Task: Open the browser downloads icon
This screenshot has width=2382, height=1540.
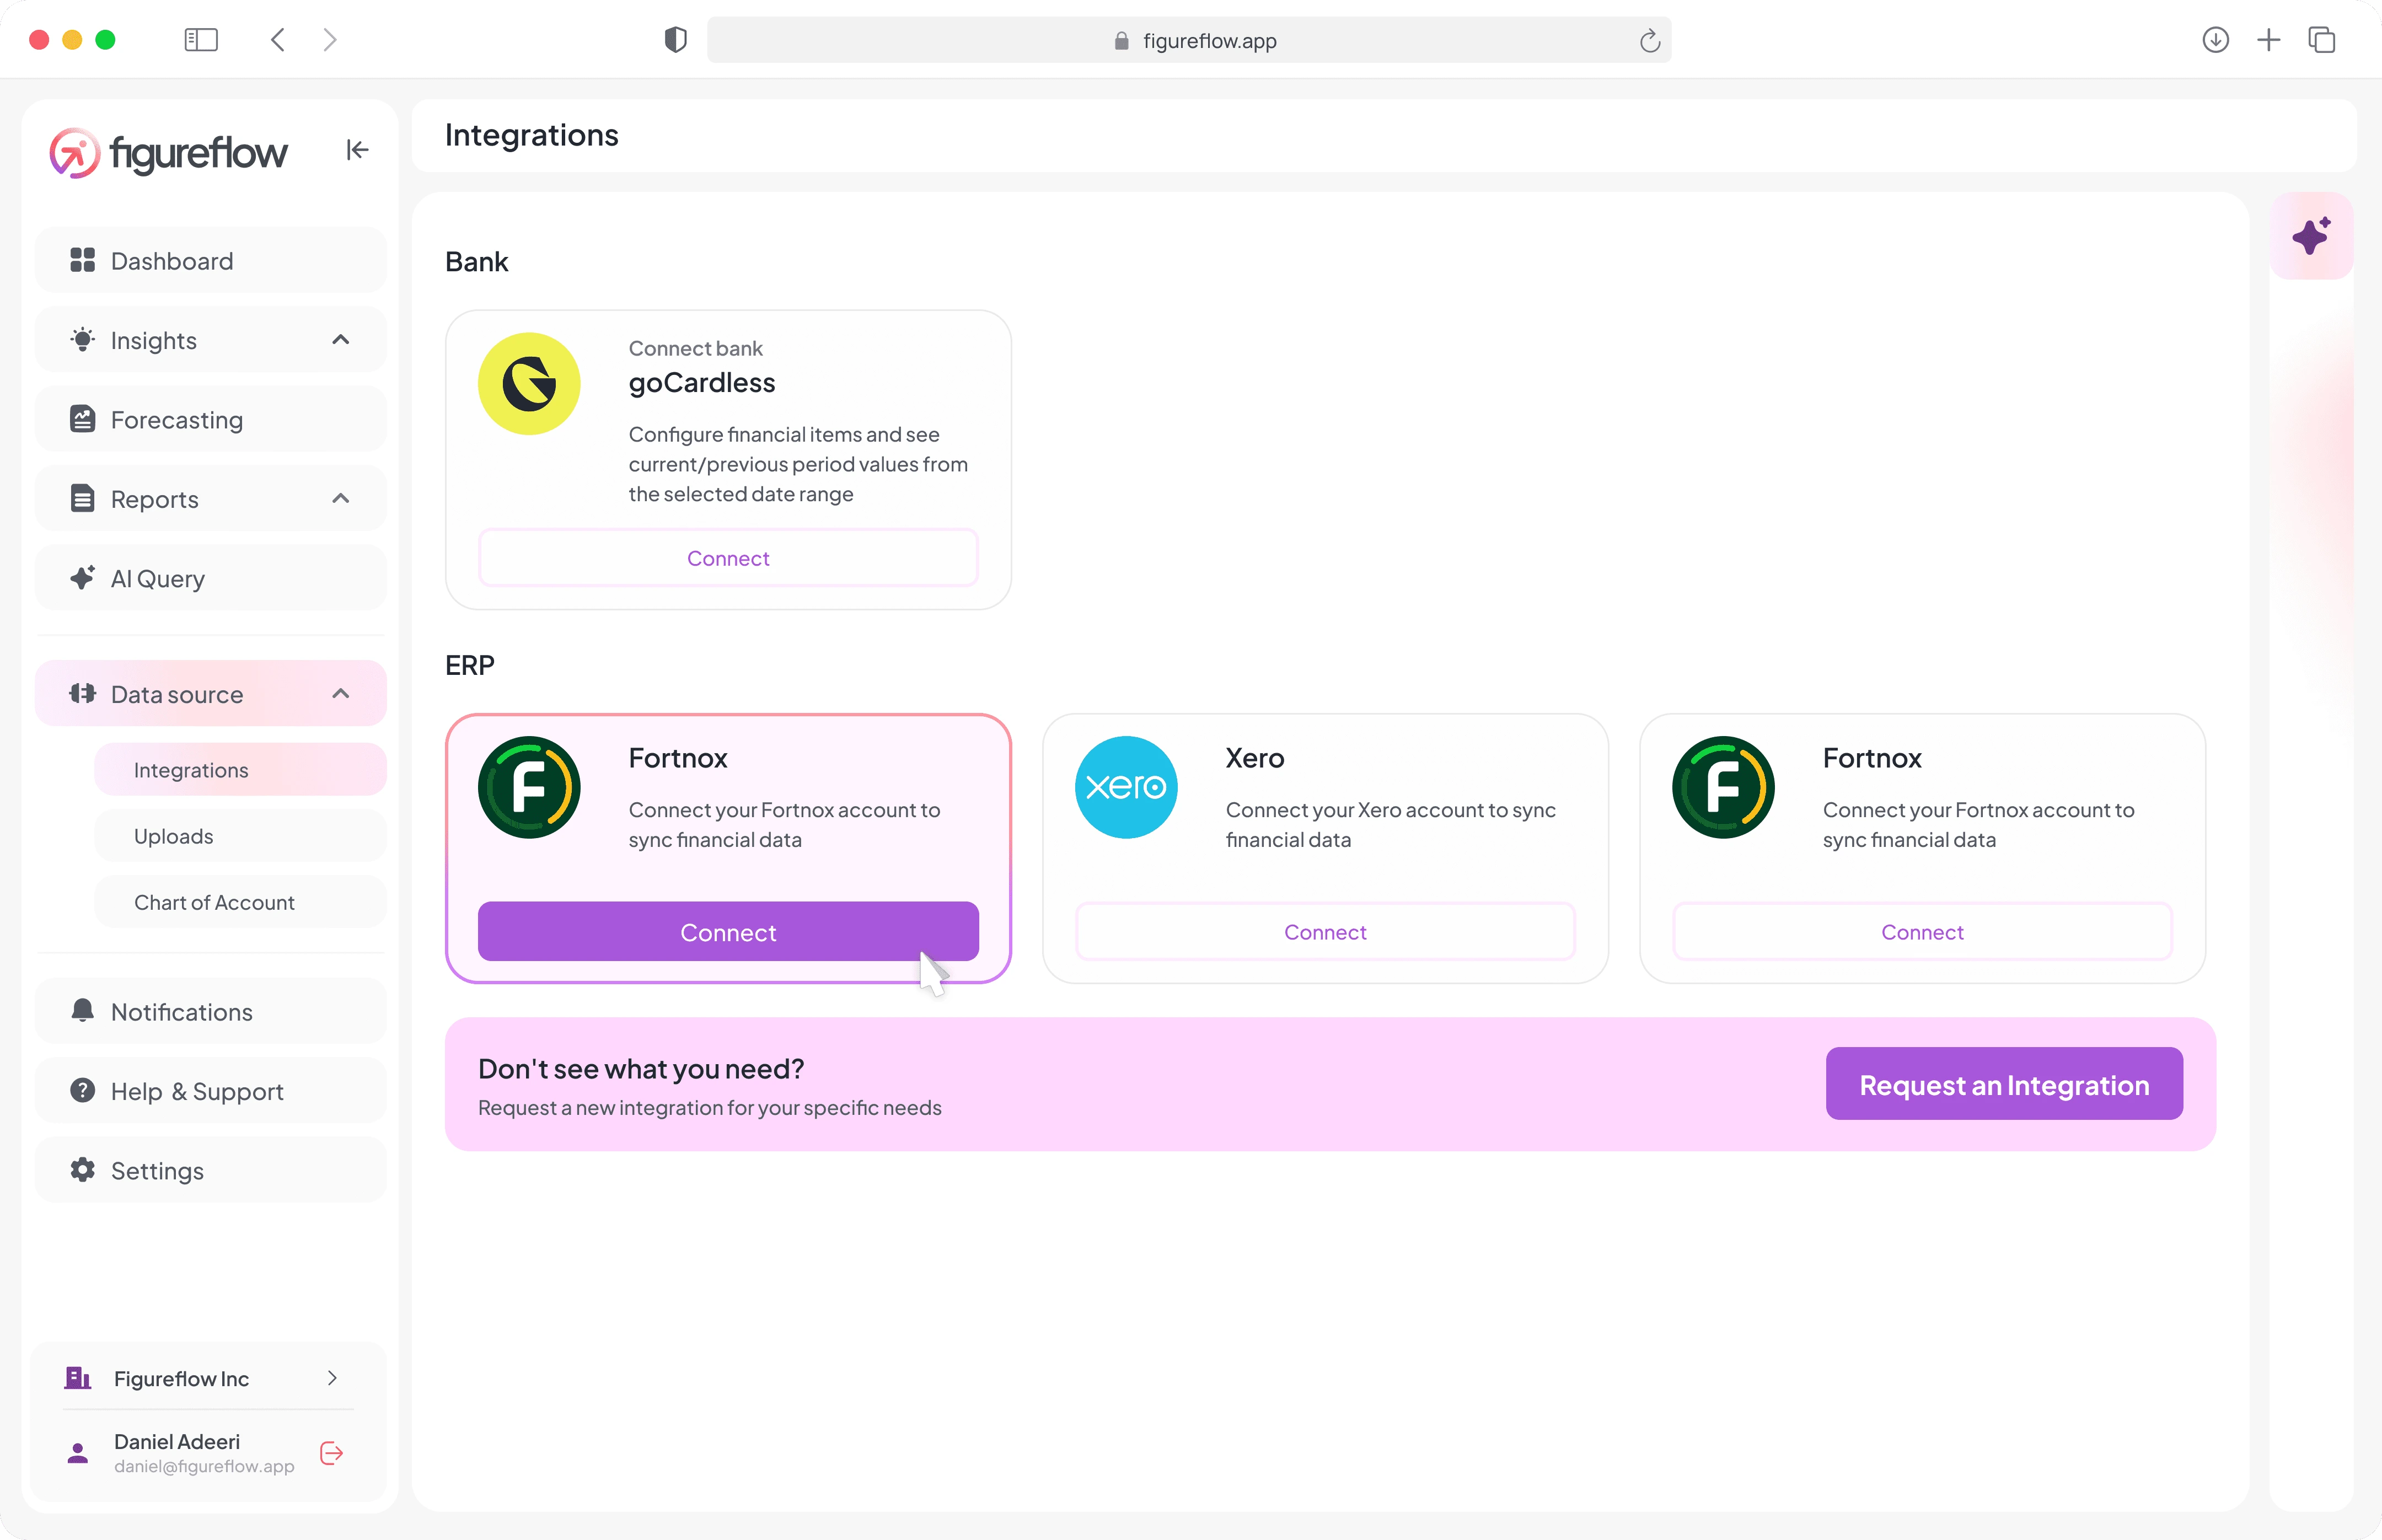Action: [x=2215, y=40]
